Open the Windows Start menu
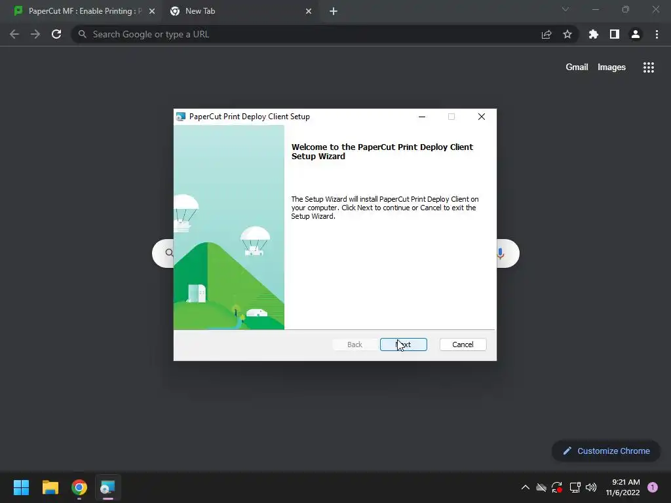This screenshot has height=503, width=671. click(x=22, y=487)
